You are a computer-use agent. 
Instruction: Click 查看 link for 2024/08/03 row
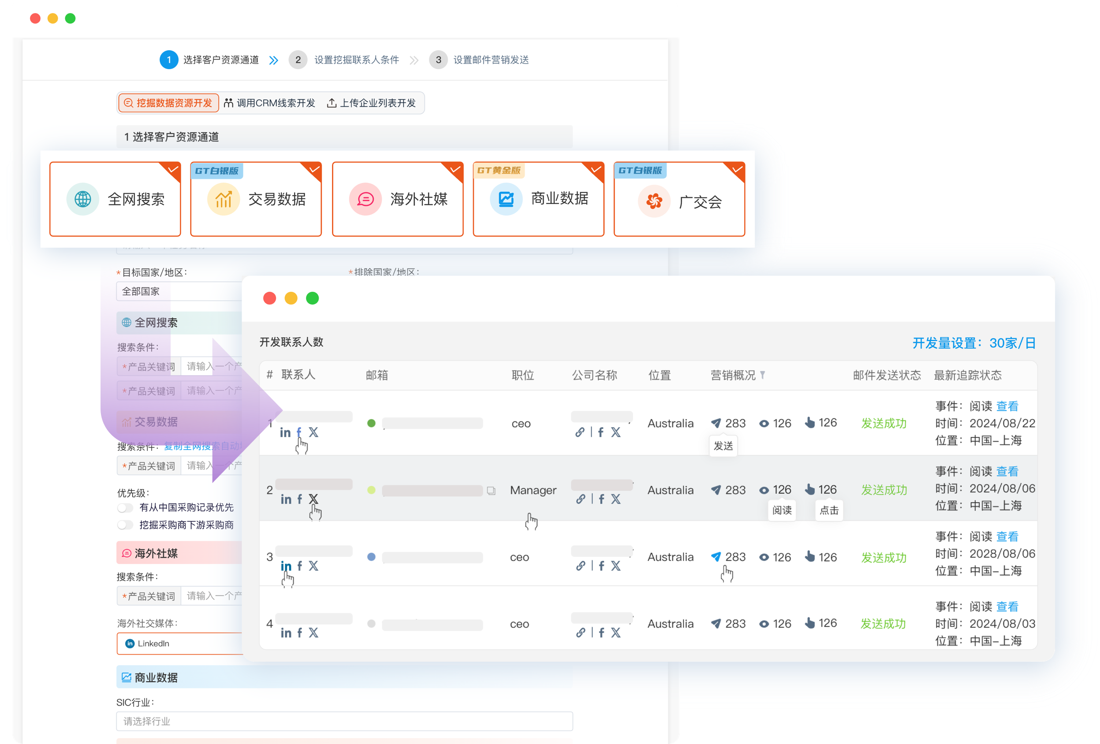[1007, 607]
